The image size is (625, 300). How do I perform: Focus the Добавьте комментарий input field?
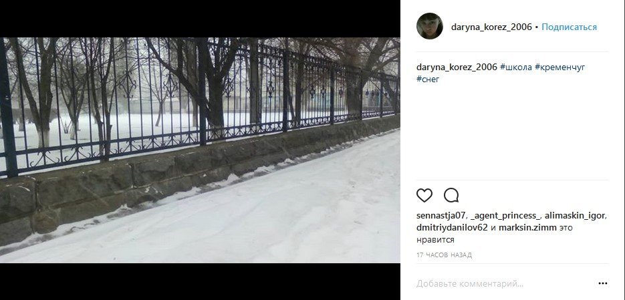[505, 284]
